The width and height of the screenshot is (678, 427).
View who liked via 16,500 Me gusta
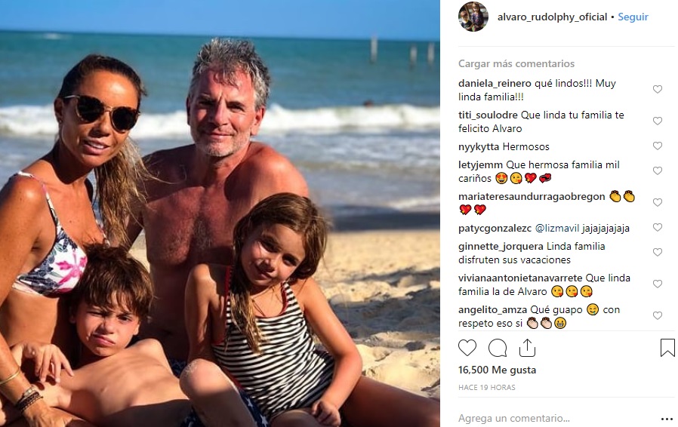pyautogui.click(x=498, y=370)
